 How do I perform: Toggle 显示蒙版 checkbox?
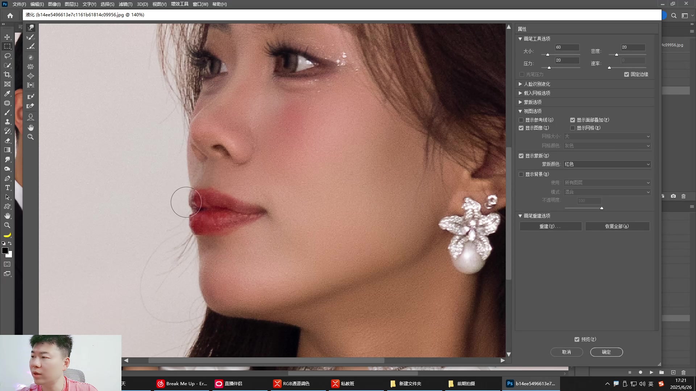tap(521, 156)
